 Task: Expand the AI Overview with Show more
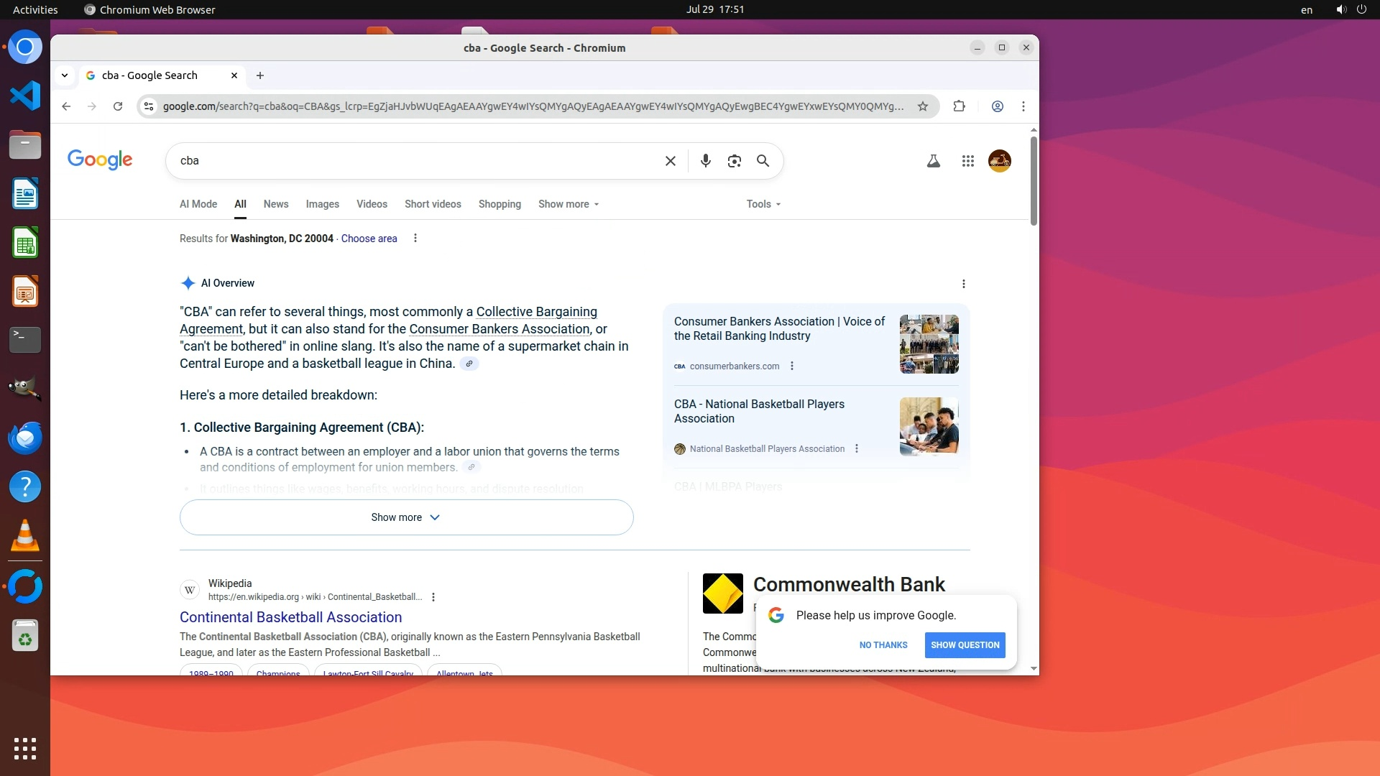point(406,517)
